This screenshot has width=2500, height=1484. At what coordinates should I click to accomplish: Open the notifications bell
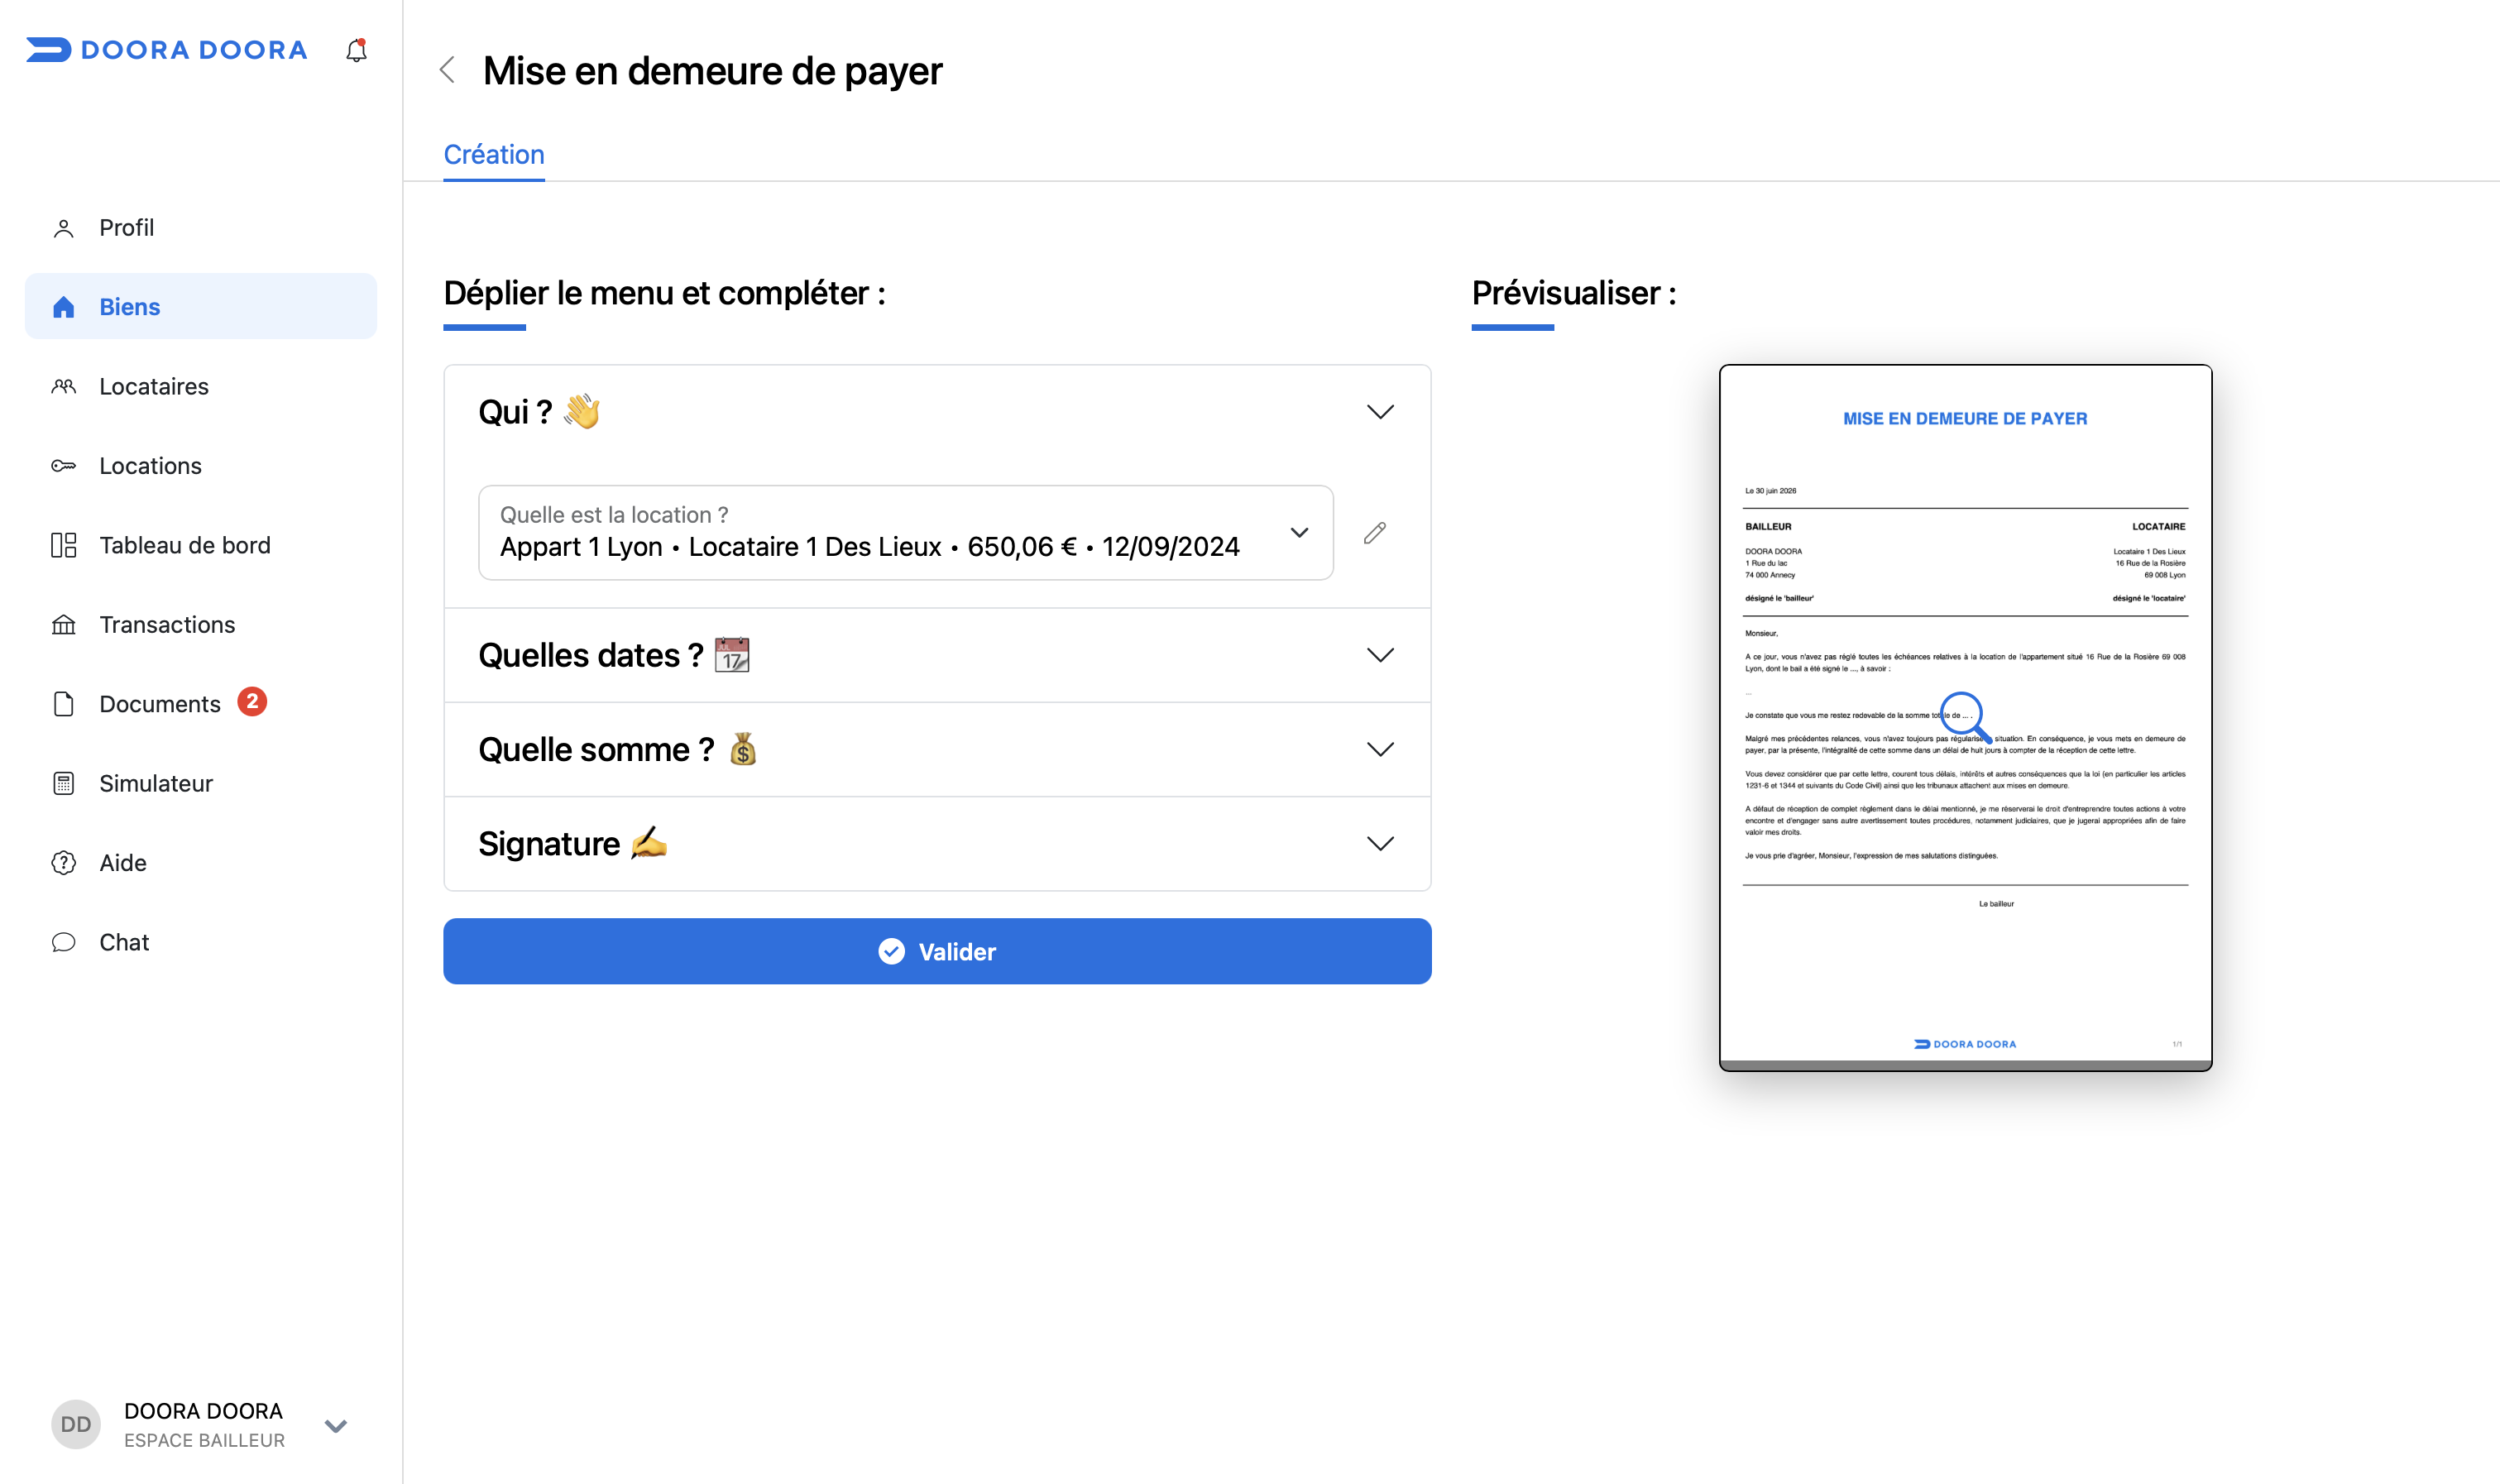tap(356, 50)
